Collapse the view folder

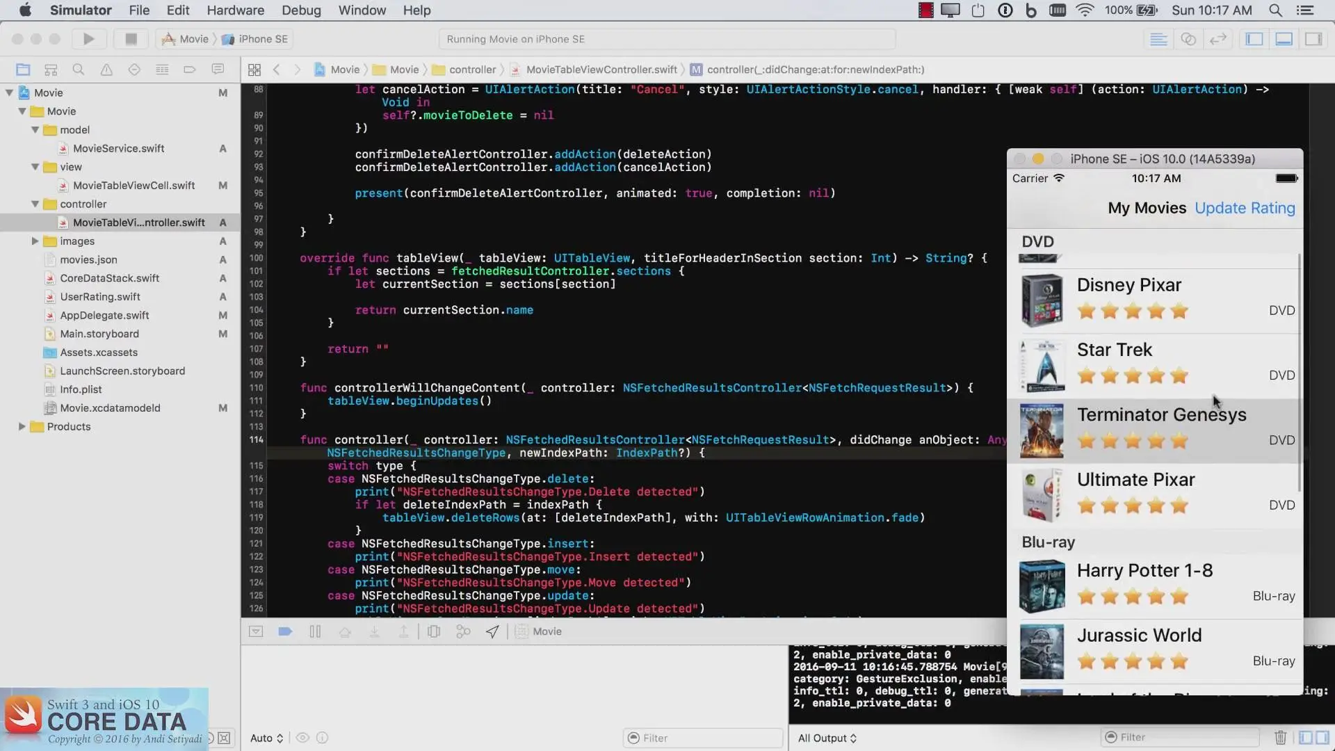35,167
